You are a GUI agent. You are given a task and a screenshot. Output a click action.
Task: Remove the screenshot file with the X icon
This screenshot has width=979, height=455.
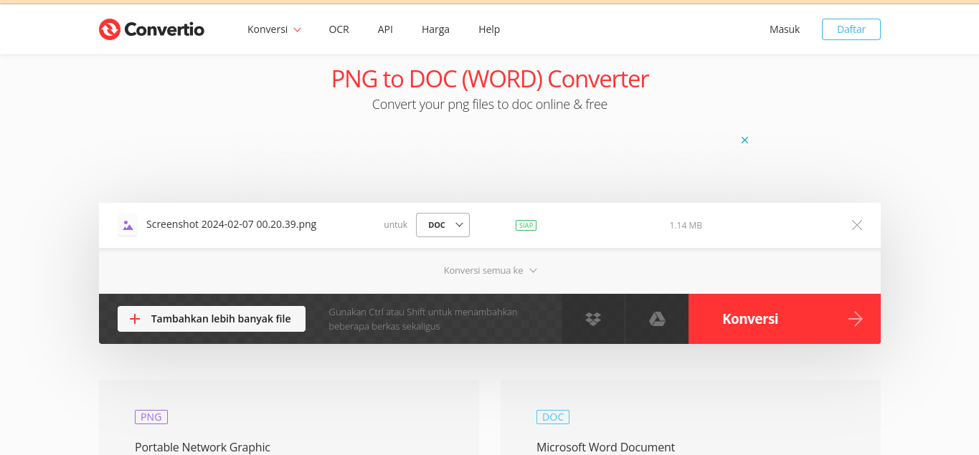pyautogui.click(x=857, y=225)
